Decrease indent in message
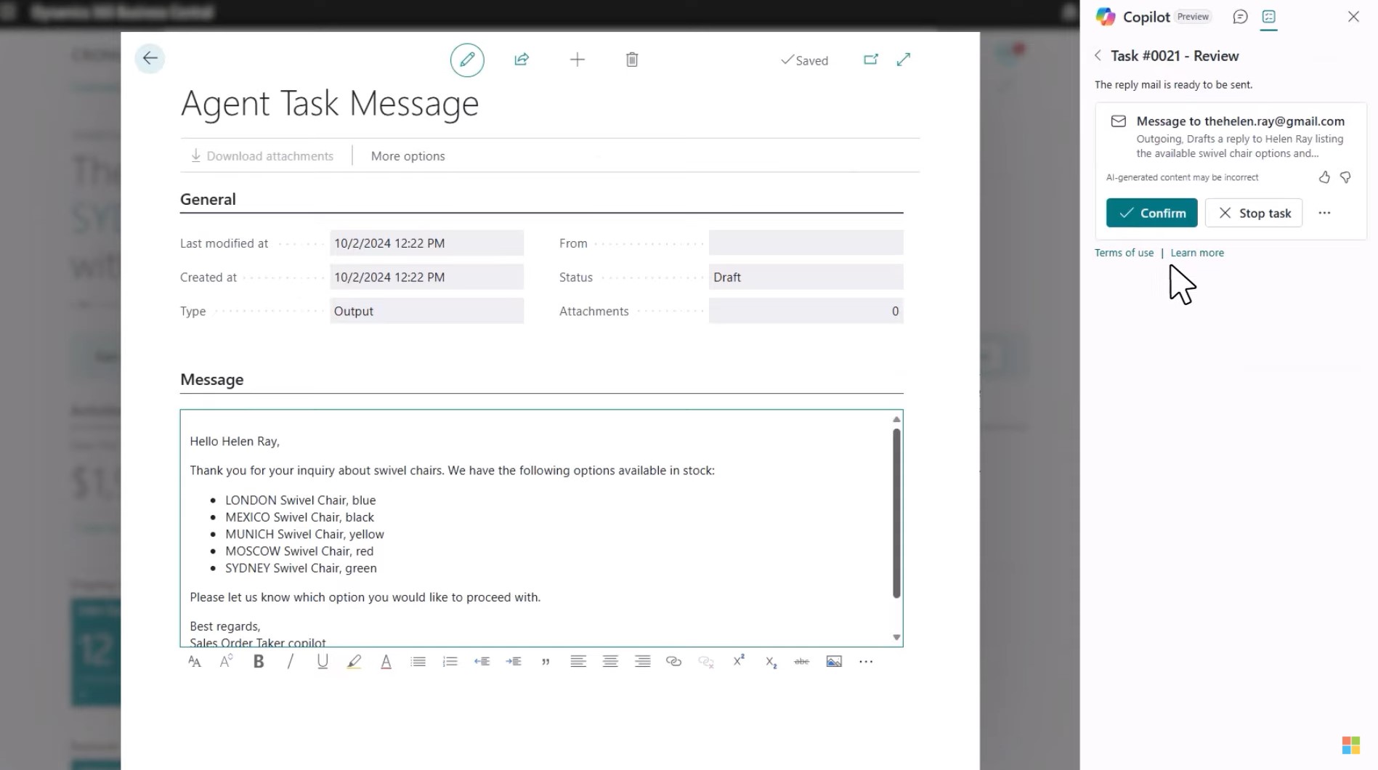Screen dimensions: 1378x770 (482, 662)
